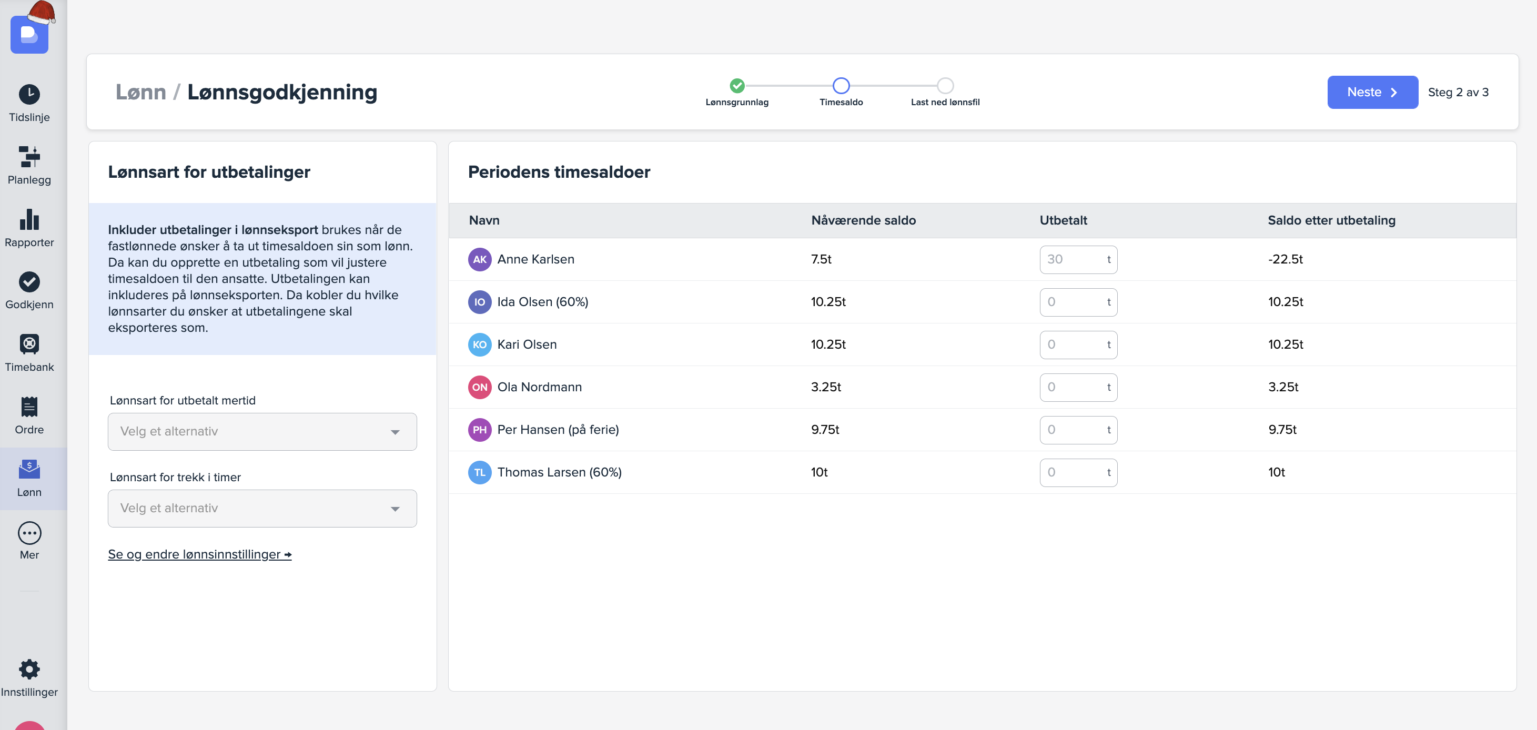The width and height of the screenshot is (1537, 730).
Task: Open Se og endre lønnsinnstillinger link
Action: tap(199, 554)
